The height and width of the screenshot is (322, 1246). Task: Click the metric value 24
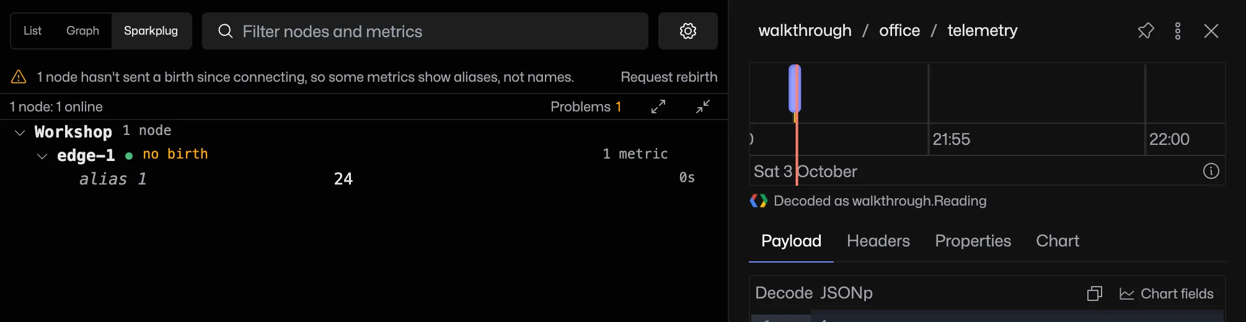343,179
